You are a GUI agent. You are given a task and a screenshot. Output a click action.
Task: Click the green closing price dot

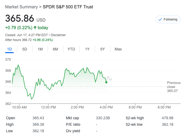pos(106,82)
